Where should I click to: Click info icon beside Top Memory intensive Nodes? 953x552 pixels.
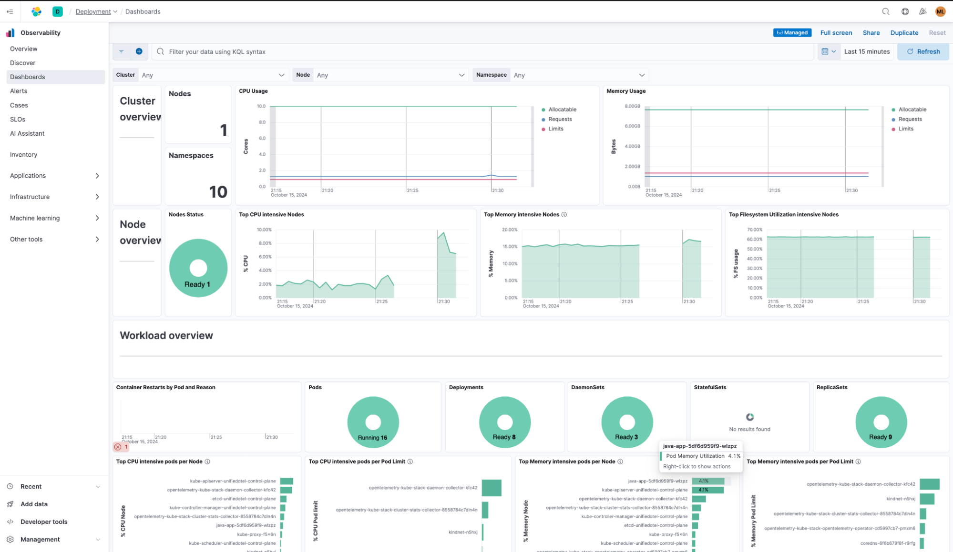(564, 215)
